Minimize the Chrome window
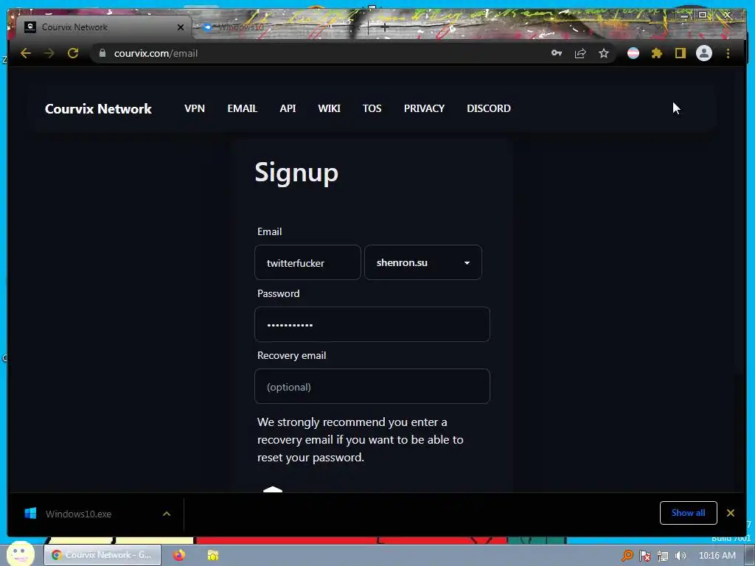Image resolution: width=755 pixels, height=566 pixels. (x=684, y=15)
